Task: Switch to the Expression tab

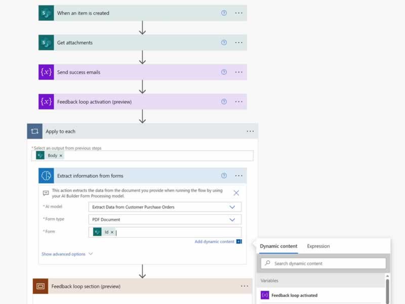Action: [318, 246]
